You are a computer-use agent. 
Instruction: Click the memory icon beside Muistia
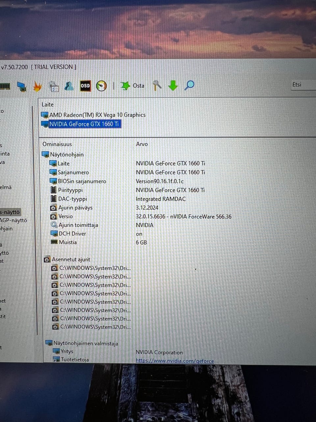click(54, 242)
